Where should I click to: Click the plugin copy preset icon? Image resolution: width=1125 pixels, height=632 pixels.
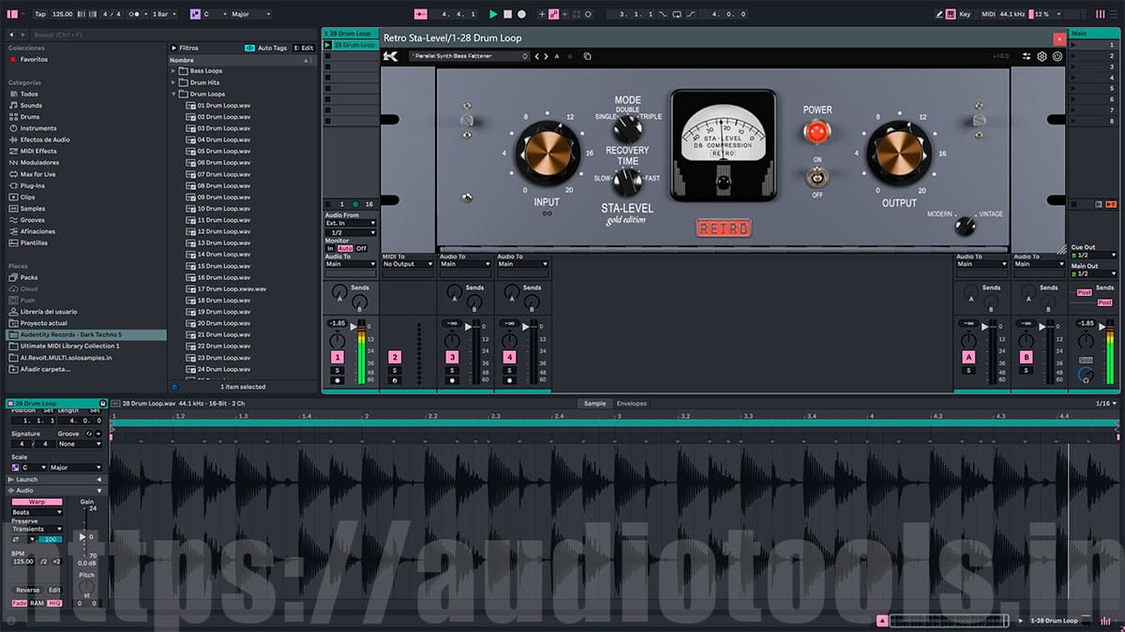[587, 56]
